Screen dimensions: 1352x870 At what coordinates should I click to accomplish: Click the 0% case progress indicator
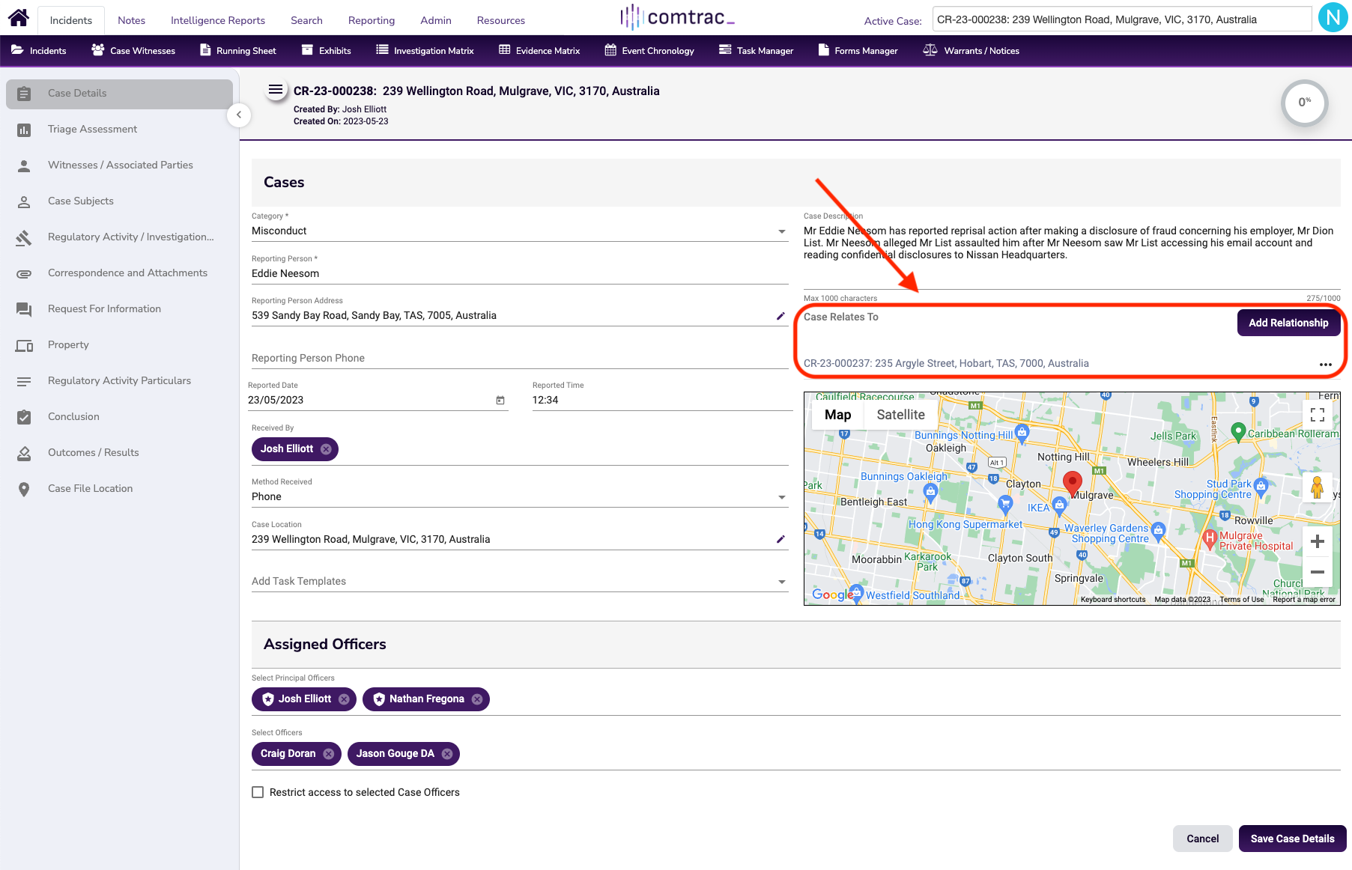[x=1304, y=103]
